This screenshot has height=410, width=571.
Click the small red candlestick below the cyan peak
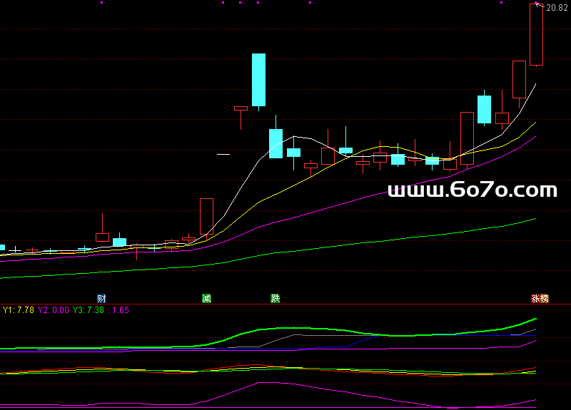241,108
